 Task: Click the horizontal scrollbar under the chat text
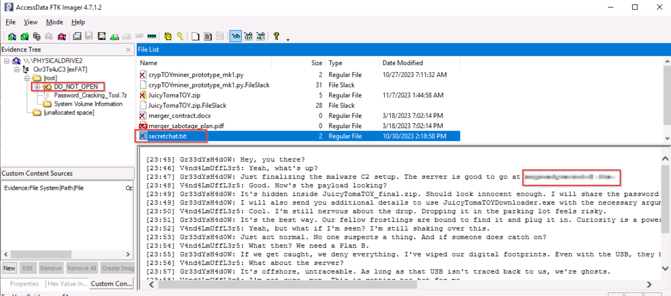point(288,285)
